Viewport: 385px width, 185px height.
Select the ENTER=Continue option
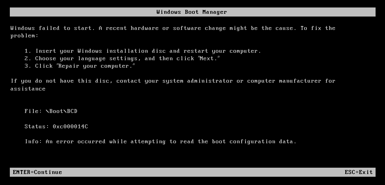coord(37,172)
